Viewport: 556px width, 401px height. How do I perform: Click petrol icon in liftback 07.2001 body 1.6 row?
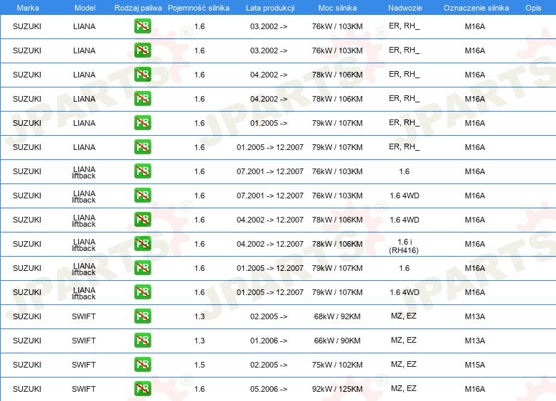(x=142, y=171)
